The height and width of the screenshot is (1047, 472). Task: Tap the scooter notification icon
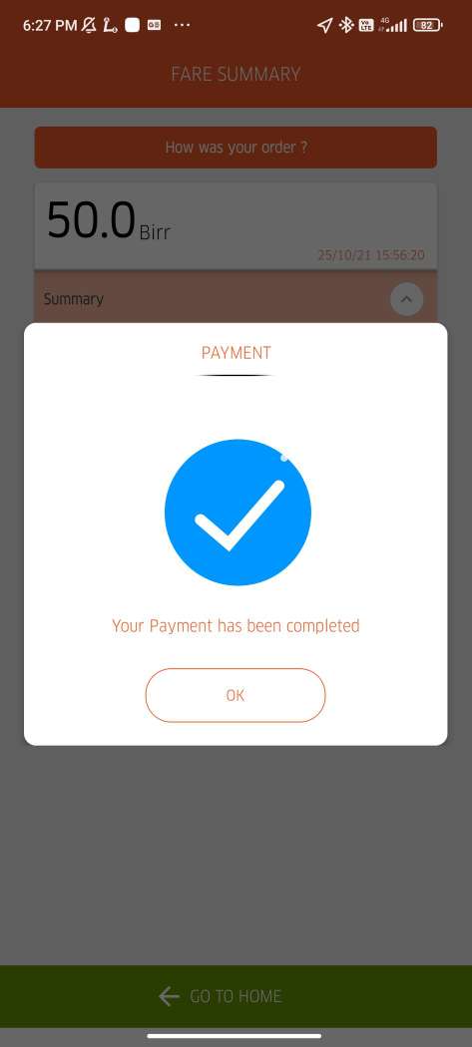111,25
